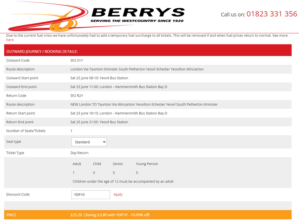
Task: Click the 'Outward Start point' label
Action: click(x=22, y=78)
